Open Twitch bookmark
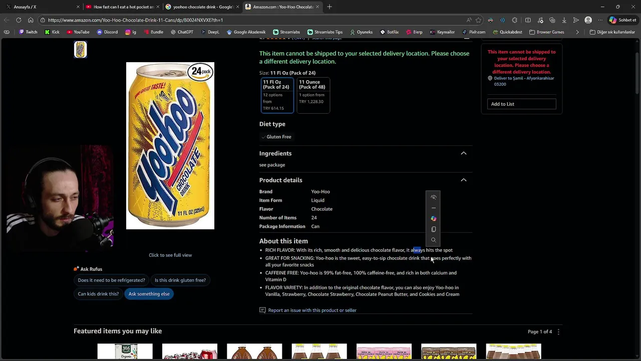641x361 pixels. point(28,32)
